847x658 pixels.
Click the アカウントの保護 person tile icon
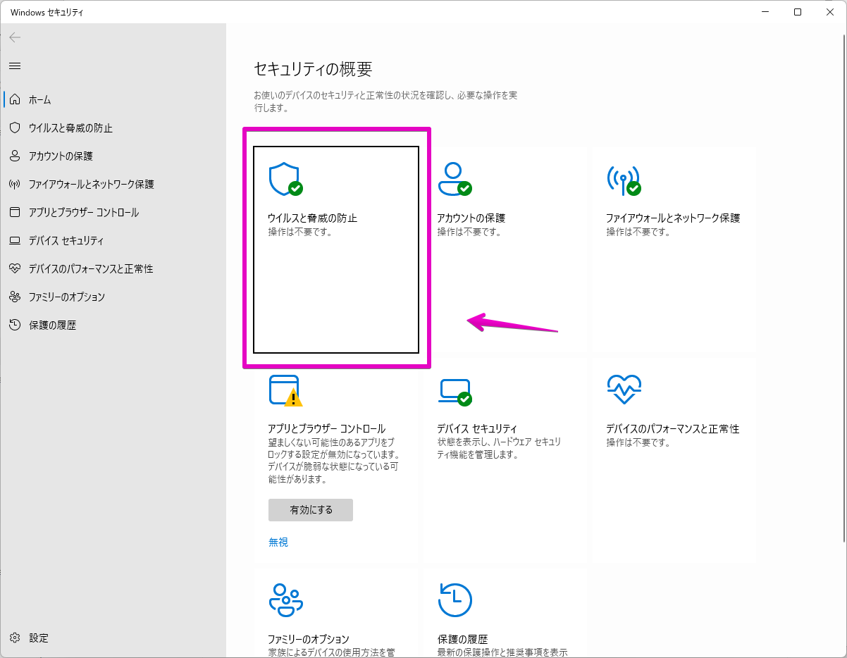[x=455, y=180]
